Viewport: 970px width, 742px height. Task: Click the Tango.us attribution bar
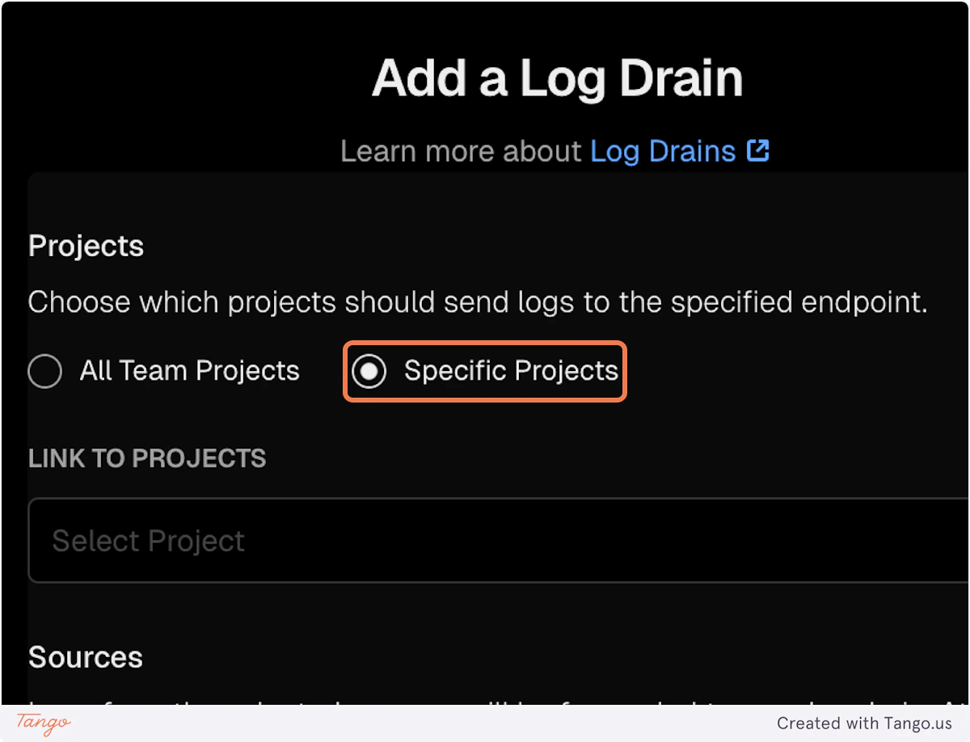coord(485,723)
